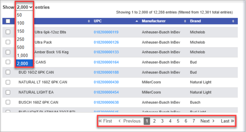The image size is (246, 132).
Task: Click the Showing 1 to 2,000 entries info text
Action: point(174,12)
